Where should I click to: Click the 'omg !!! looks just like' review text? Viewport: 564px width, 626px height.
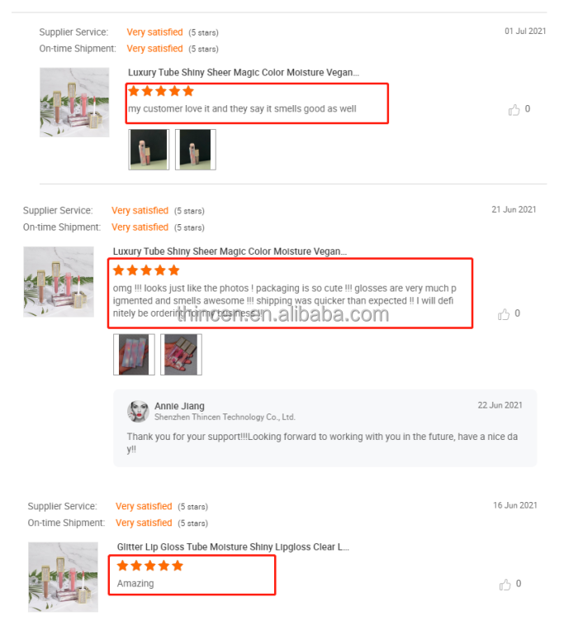(284, 301)
